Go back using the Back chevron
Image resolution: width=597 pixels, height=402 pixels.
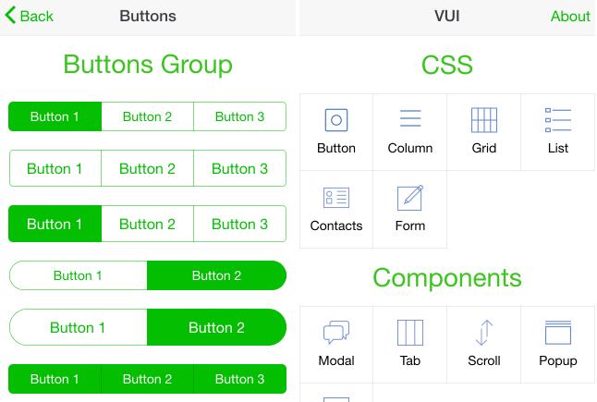click(x=29, y=16)
